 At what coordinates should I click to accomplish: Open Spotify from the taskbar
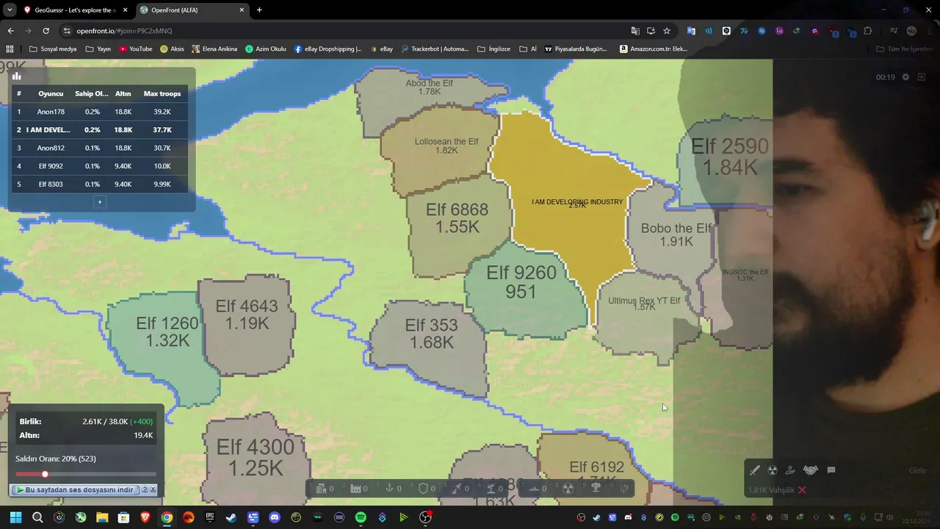pos(361,517)
